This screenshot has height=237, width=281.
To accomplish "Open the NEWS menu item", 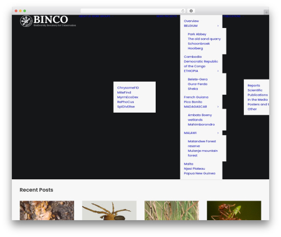I will (160, 16).
